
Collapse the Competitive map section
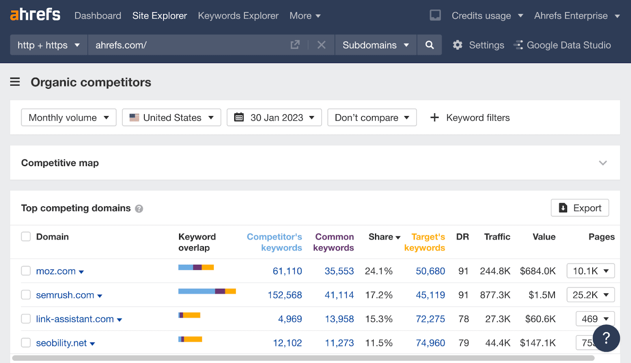pos(602,163)
